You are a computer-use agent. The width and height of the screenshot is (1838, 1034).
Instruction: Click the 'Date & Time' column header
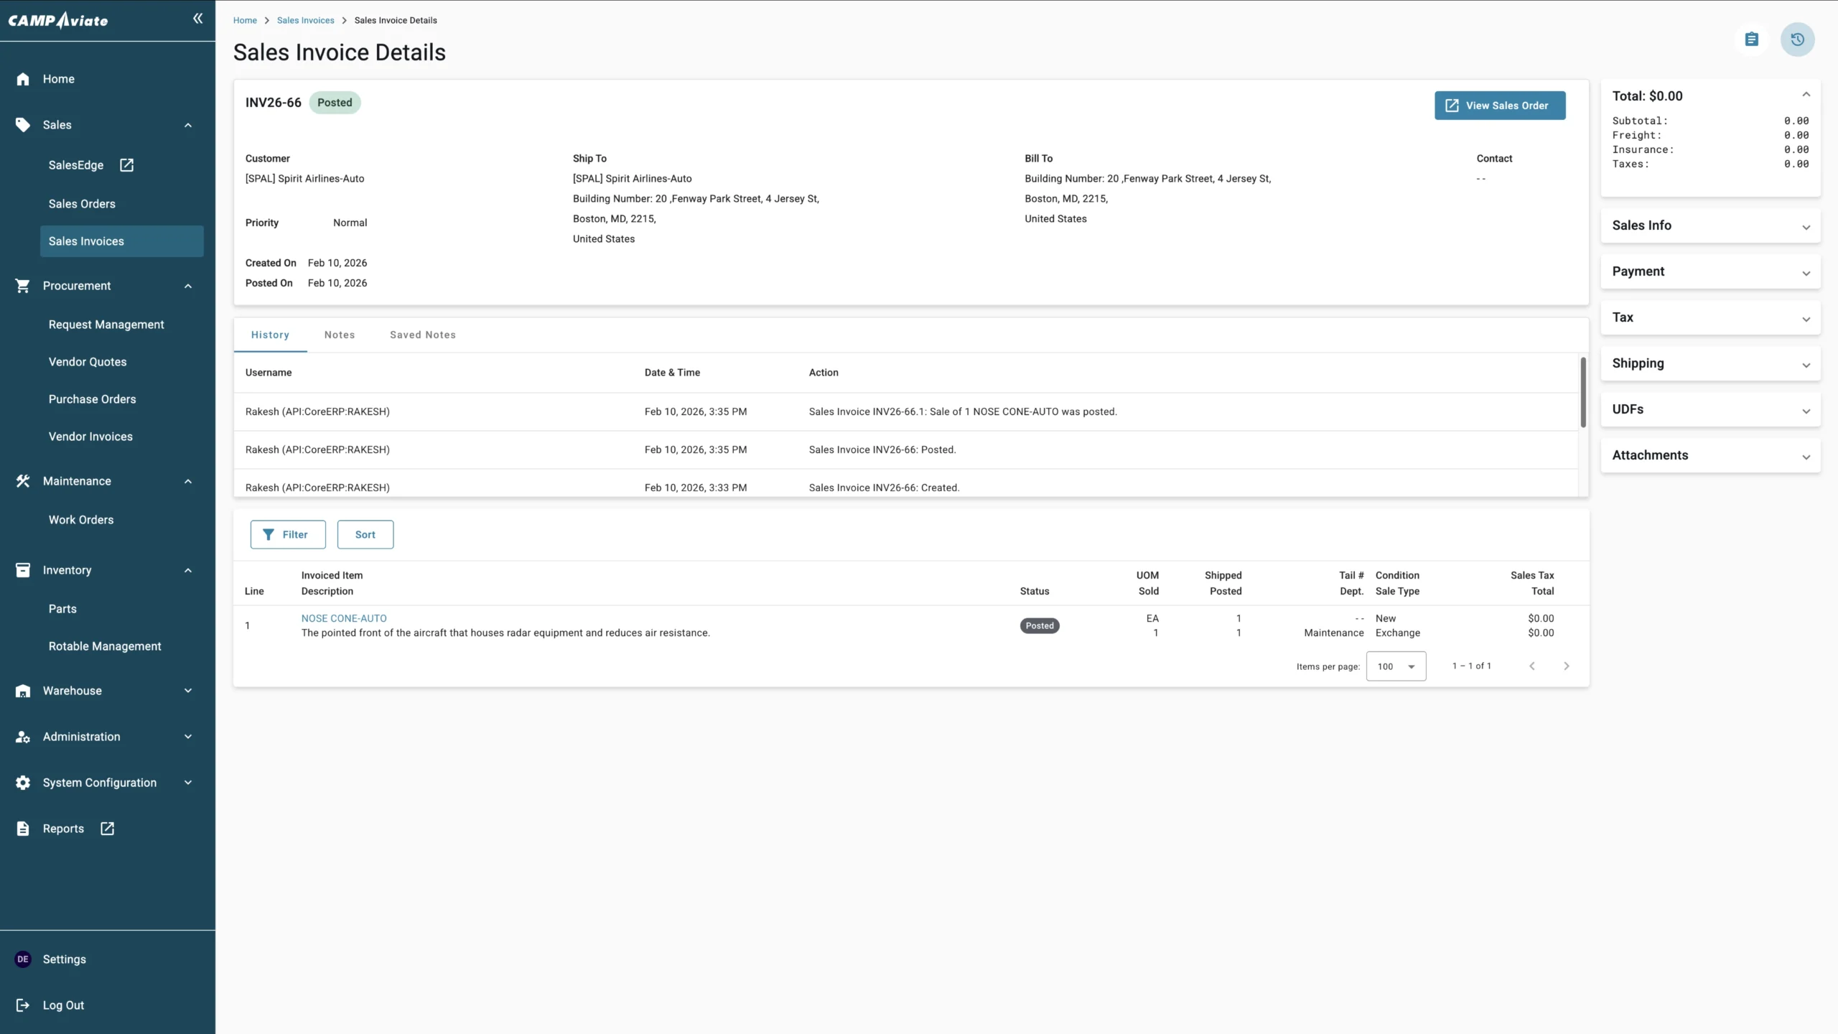point(672,373)
